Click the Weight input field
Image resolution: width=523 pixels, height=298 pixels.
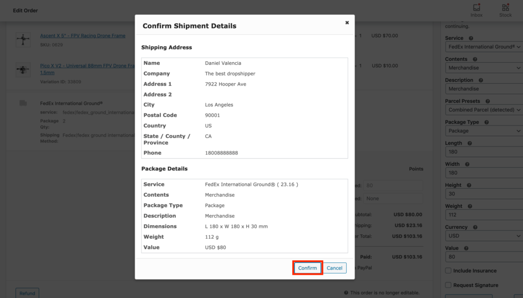483,215
